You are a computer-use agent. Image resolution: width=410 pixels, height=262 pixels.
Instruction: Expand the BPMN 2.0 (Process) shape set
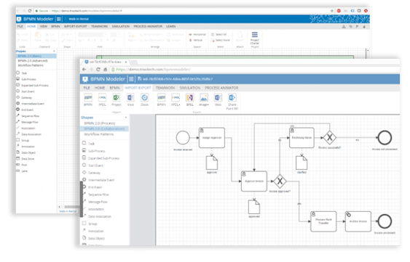click(x=100, y=123)
